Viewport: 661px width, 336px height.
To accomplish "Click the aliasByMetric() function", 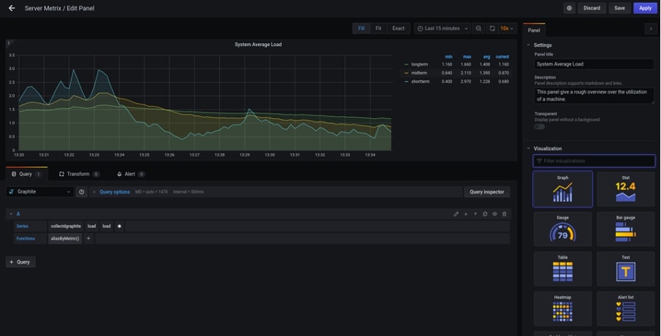I will 65,239.
